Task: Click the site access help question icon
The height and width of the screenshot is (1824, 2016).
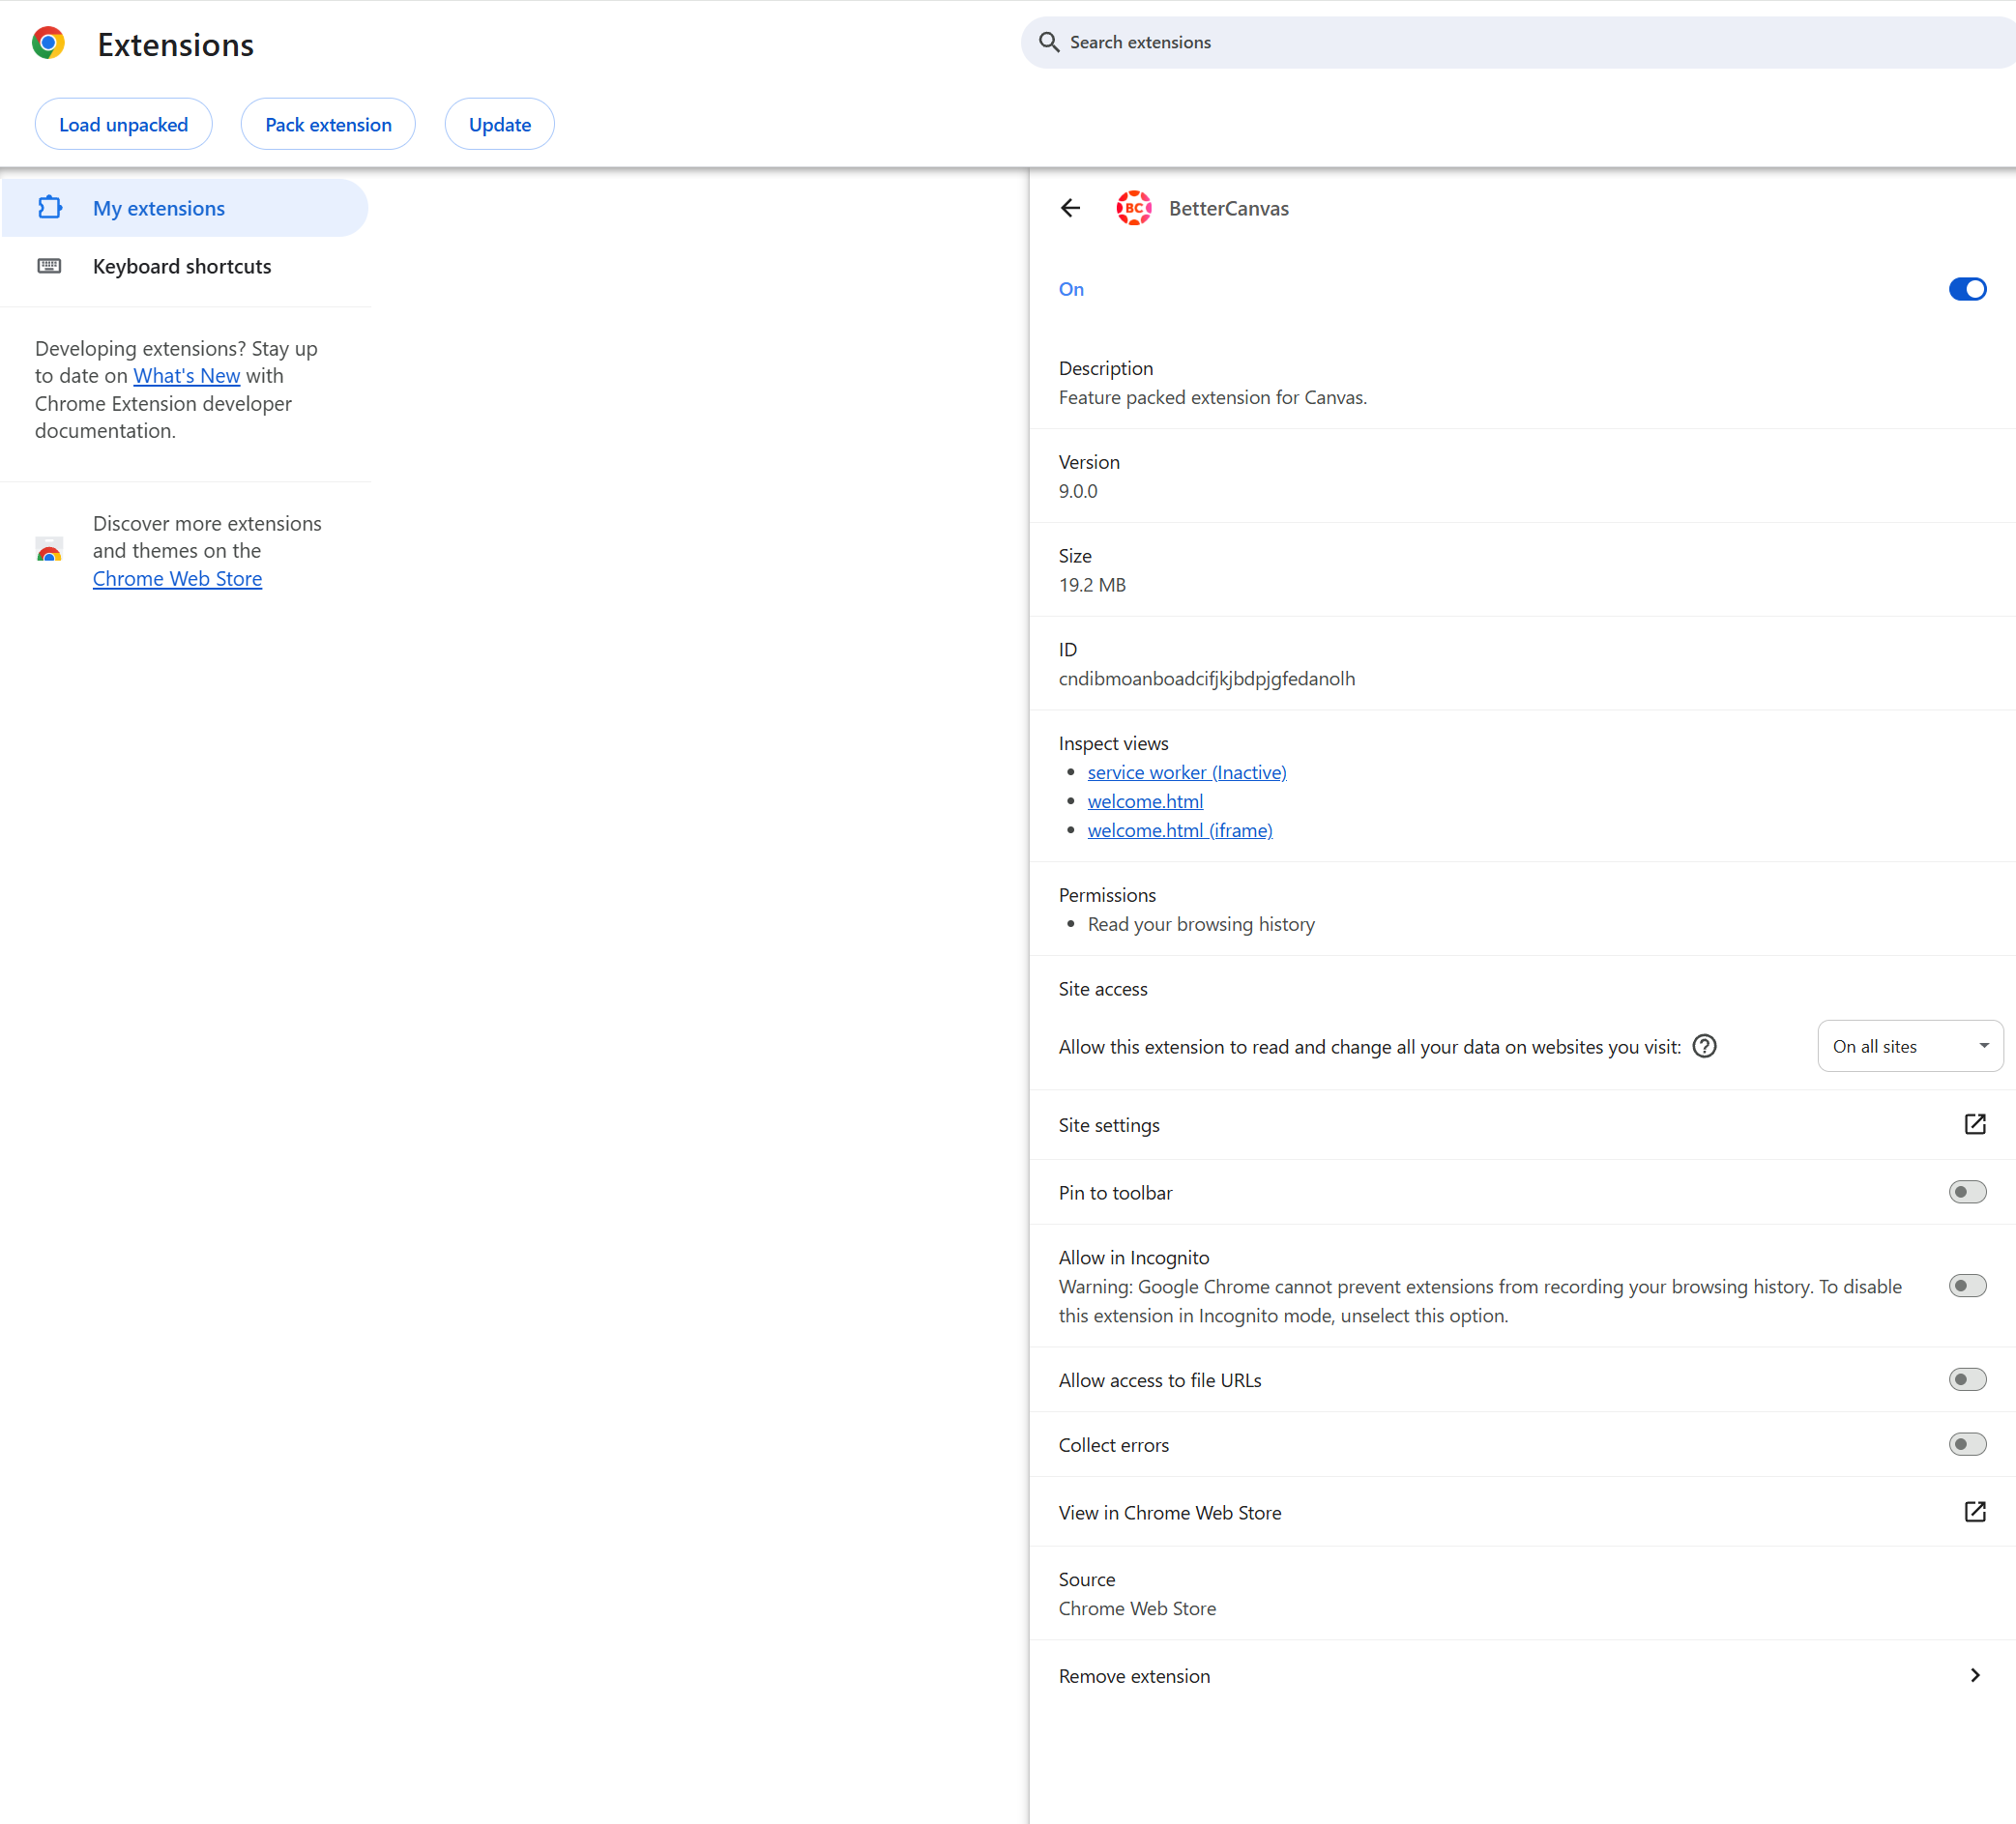Action: 1704,1047
